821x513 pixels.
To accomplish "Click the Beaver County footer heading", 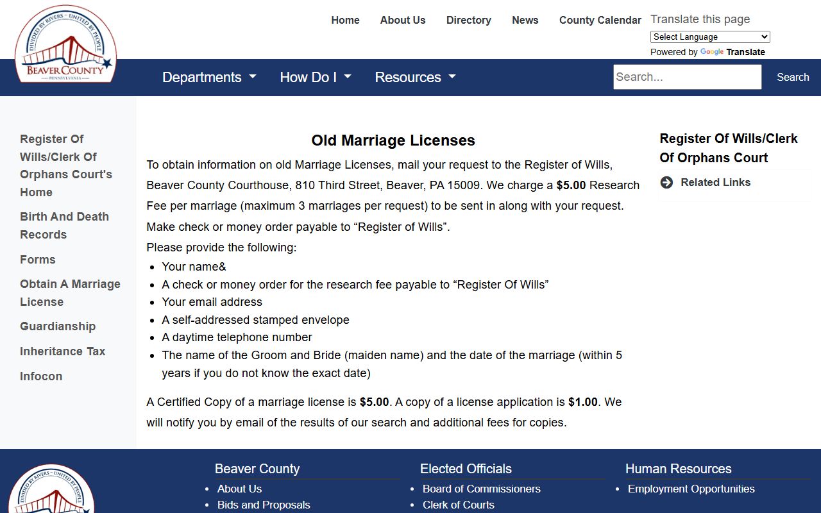I will (x=257, y=469).
